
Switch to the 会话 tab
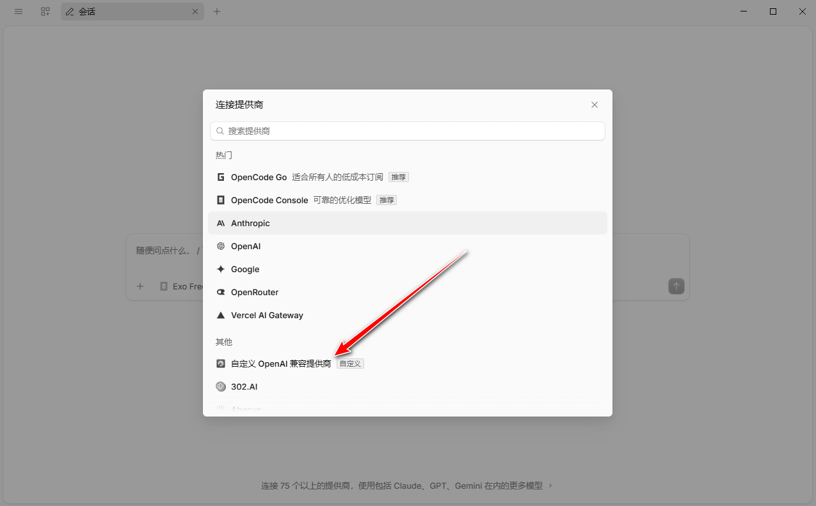point(132,11)
